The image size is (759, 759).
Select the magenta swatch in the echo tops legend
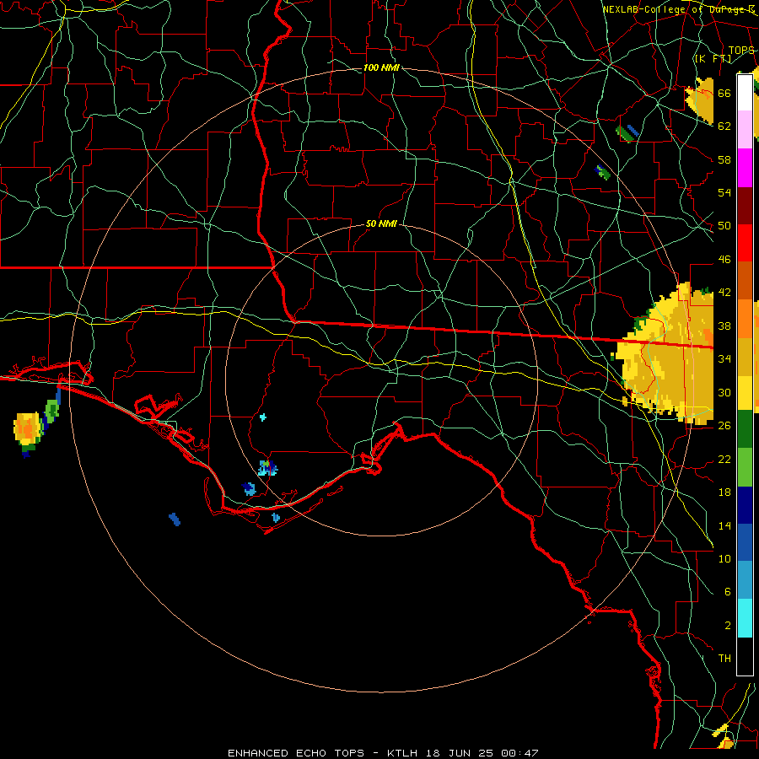pos(745,168)
